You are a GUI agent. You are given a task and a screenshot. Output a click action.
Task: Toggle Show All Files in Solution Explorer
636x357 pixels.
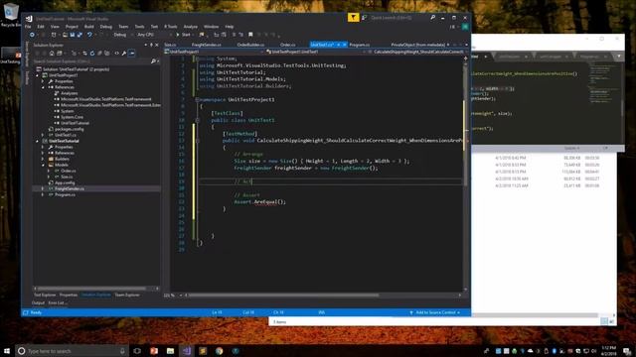pyautogui.click(x=107, y=53)
